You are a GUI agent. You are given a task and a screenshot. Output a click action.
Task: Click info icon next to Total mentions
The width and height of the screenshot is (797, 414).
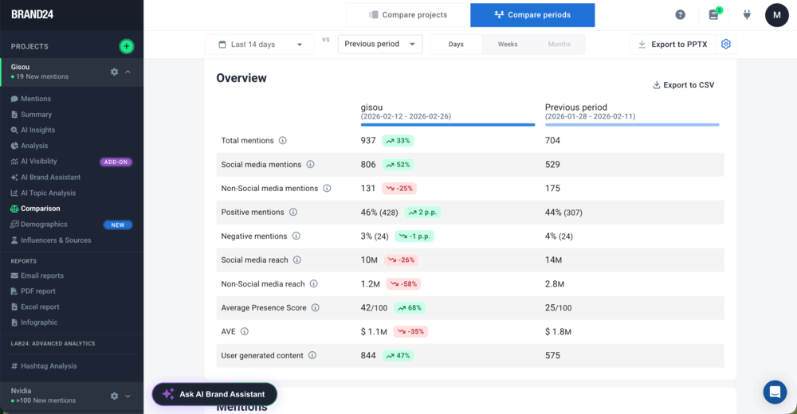tap(282, 141)
